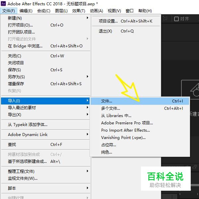
Task: Select 占位符... import option
Action: (x=140, y=145)
